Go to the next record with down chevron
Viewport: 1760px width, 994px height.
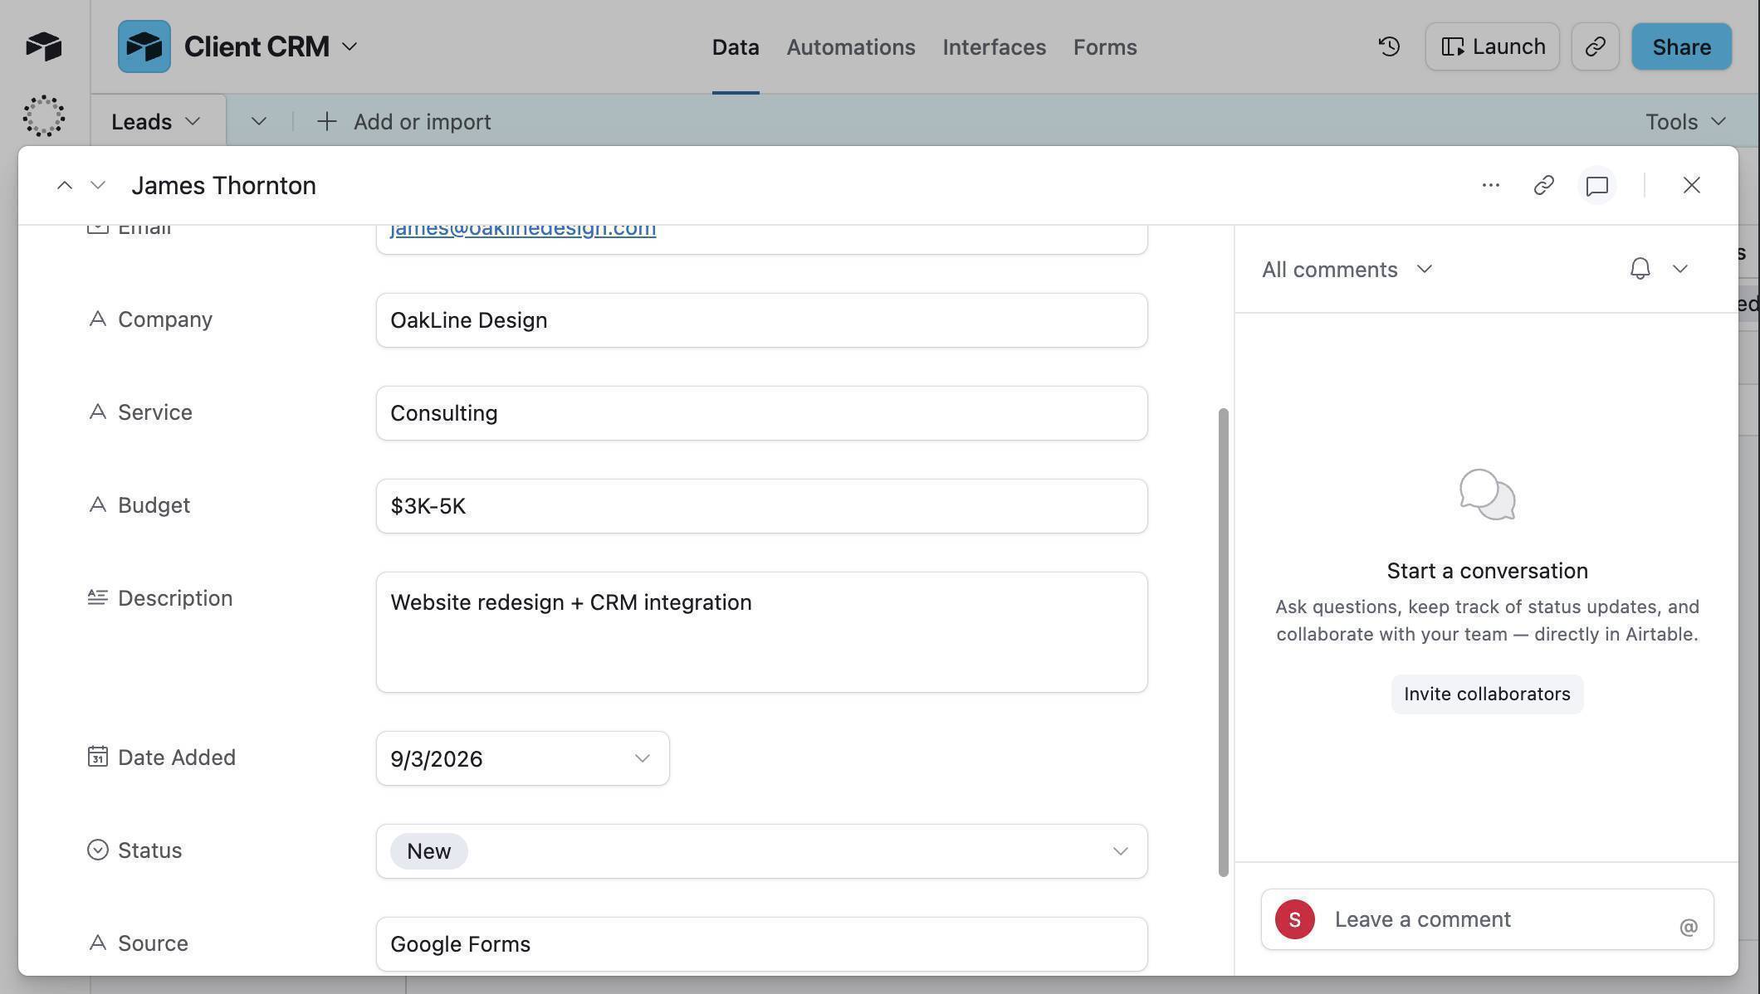click(x=98, y=185)
